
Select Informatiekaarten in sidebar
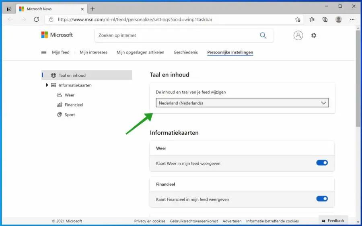coord(75,85)
